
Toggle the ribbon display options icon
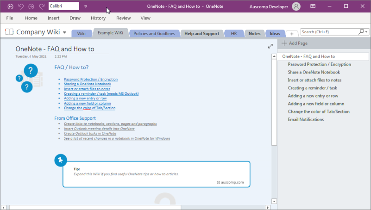(x=313, y=6)
